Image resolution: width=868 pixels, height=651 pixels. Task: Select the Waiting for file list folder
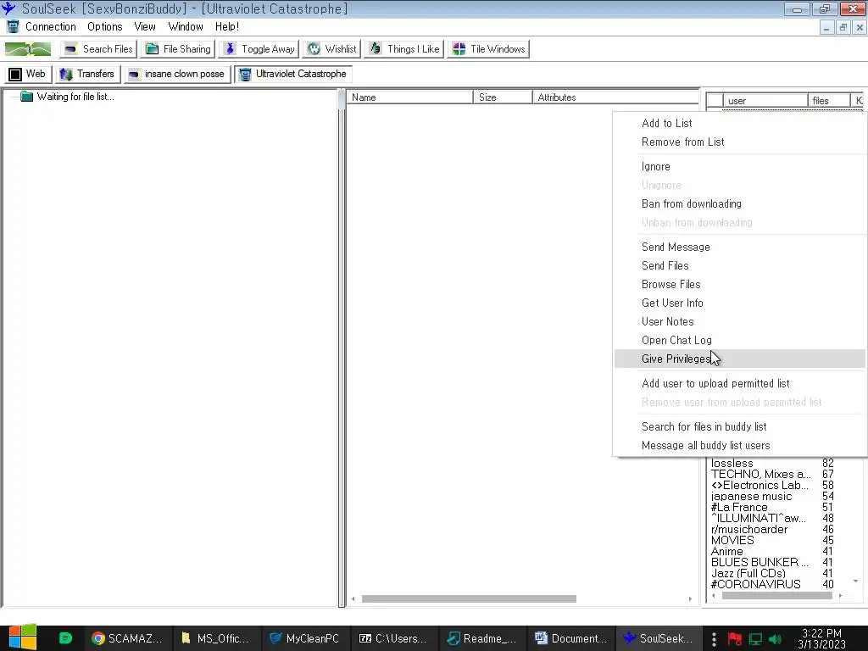pyautogui.click(x=68, y=97)
